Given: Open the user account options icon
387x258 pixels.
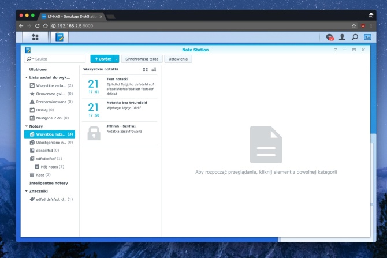Looking at the screenshot, I should pyautogui.click(x=342, y=37).
